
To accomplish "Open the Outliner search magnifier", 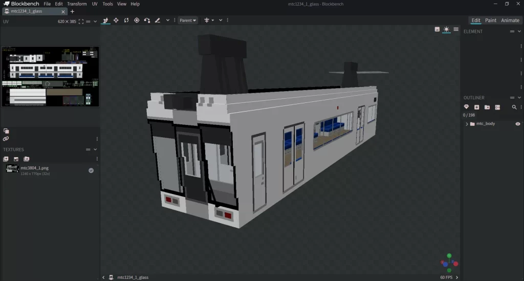I will pyautogui.click(x=514, y=107).
